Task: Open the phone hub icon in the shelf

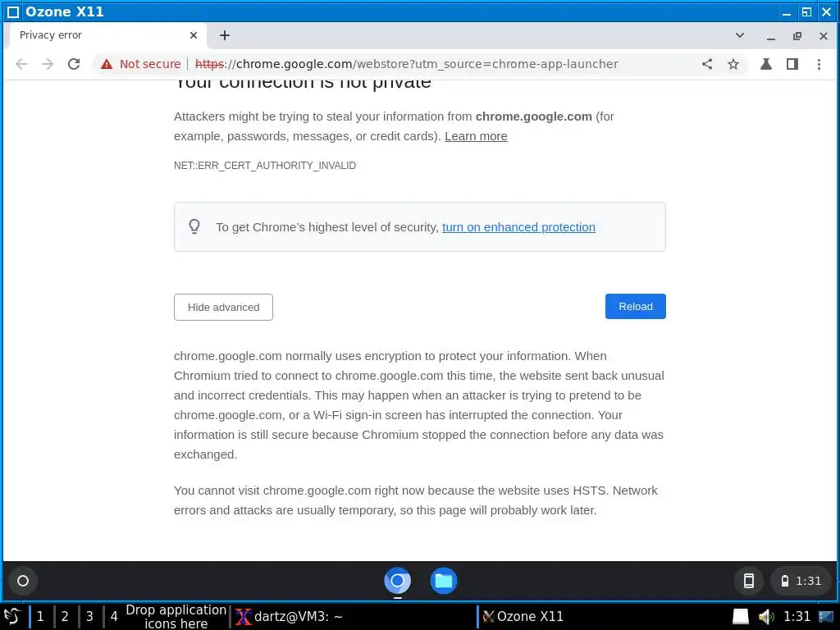Action: [x=749, y=581]
